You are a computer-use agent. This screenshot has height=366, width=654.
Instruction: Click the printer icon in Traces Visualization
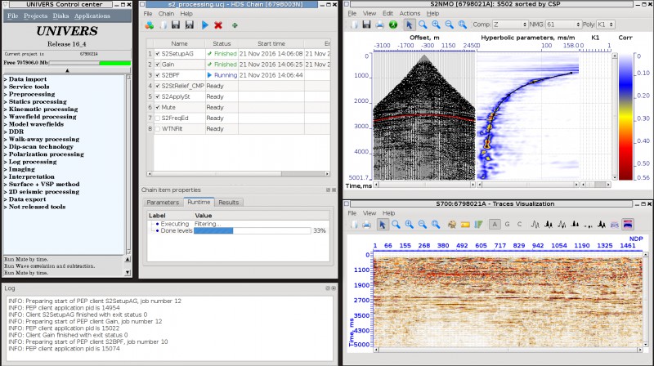pos(366,225)
